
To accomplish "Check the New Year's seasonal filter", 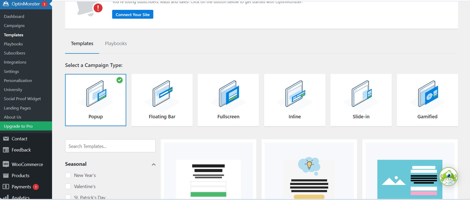I will click(68, 175).
